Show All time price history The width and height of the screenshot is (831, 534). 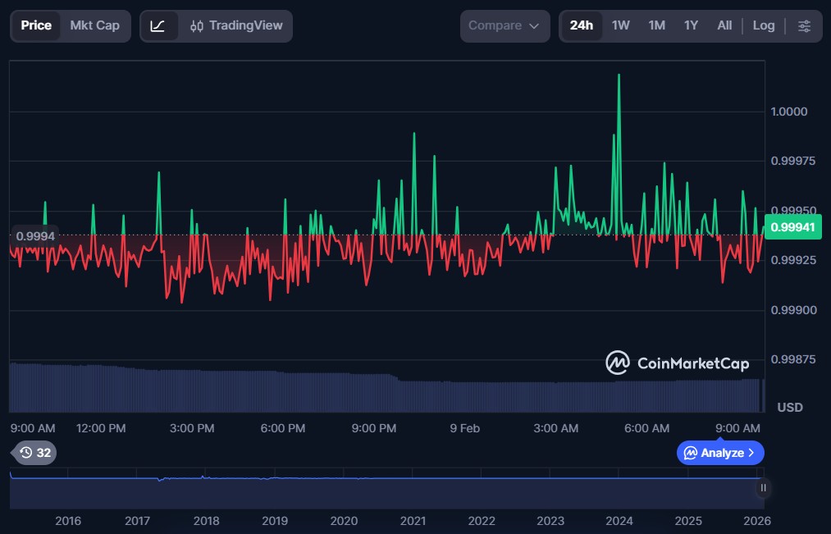724,26
